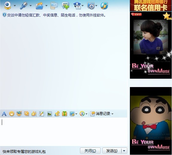Screen dimensions: 172x155
Task: Expand the video call options arrow
Action: pyautogui.click(x=15, y=6)
